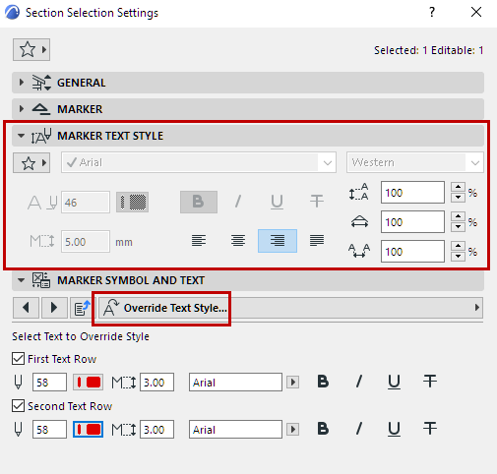
Task: Select right text alignment
Action: coord(278,241)
